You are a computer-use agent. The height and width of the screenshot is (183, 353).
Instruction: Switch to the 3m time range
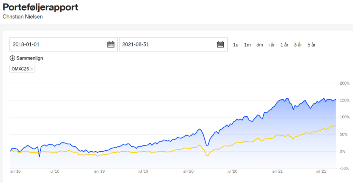[x=260, y=45]
